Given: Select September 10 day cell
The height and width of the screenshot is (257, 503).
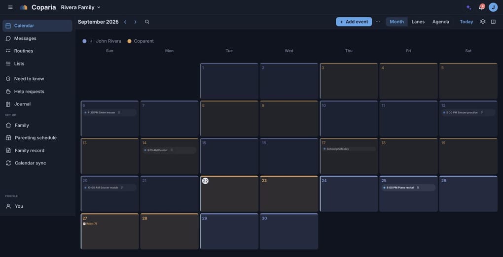Looking at the screenshot, I should click(349, 119).
